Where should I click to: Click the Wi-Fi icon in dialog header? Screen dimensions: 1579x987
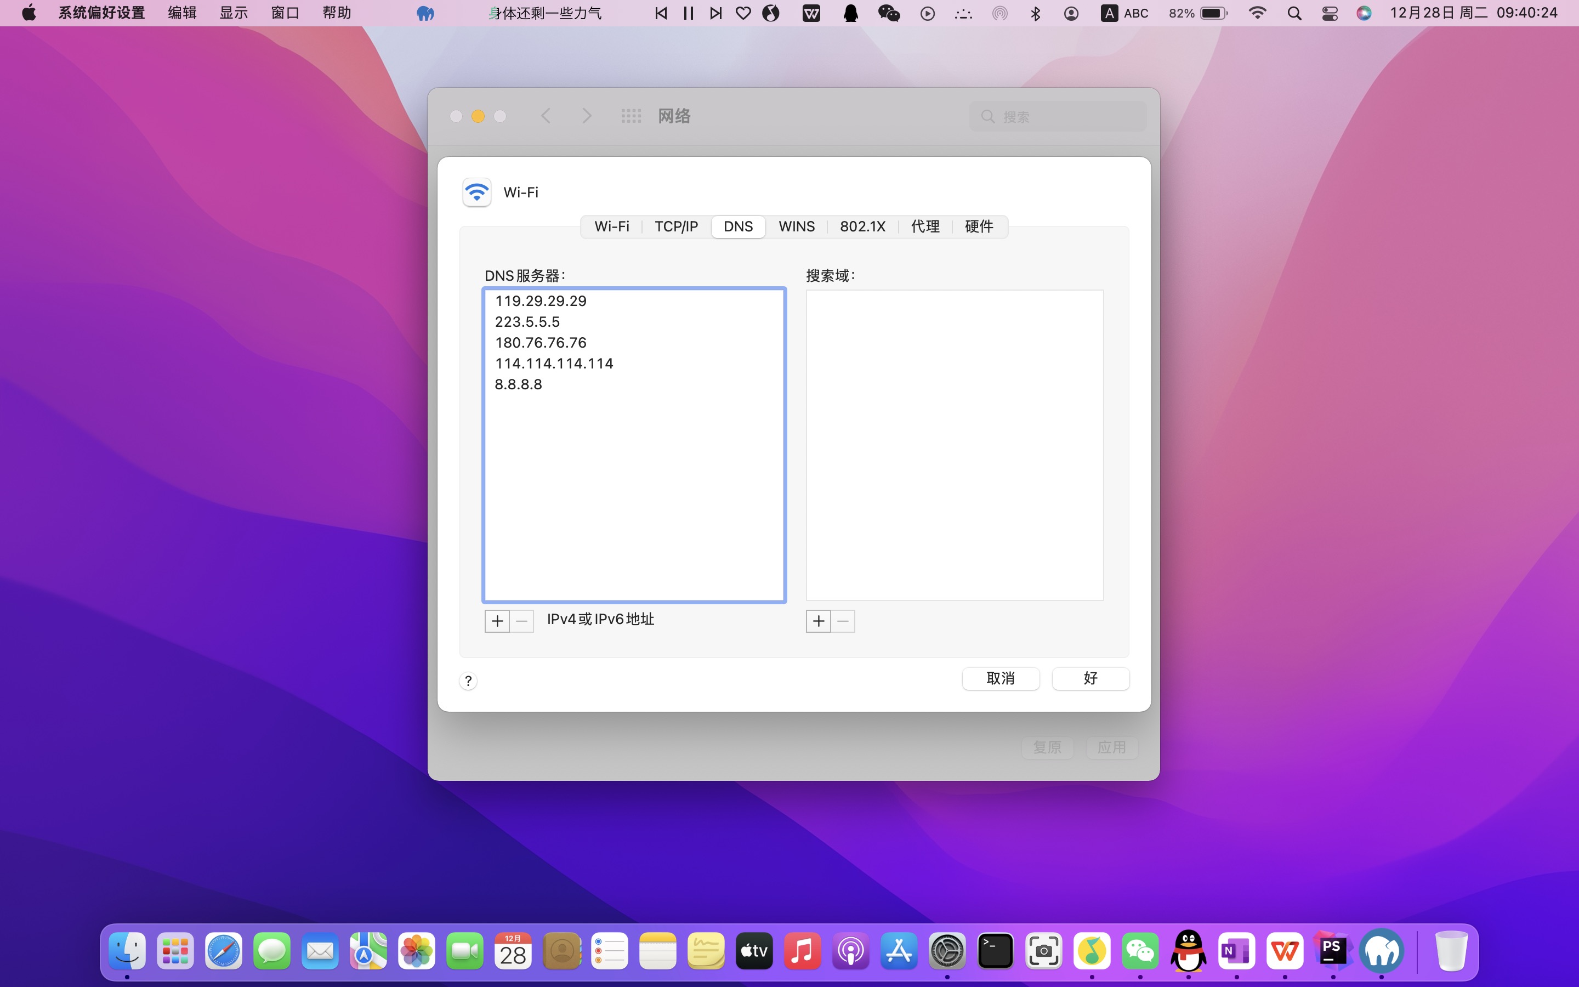477,192
